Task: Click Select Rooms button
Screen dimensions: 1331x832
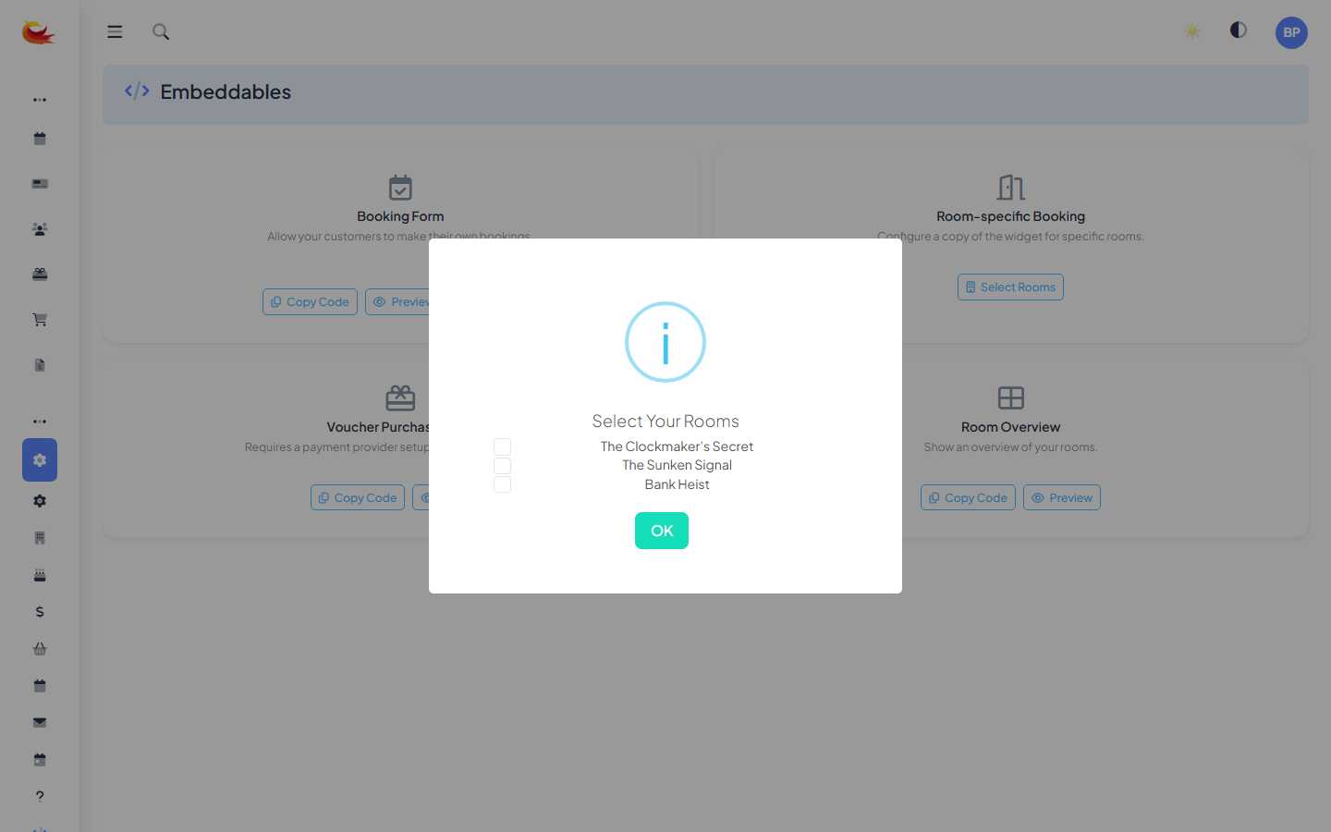Action: [1010, 287]
